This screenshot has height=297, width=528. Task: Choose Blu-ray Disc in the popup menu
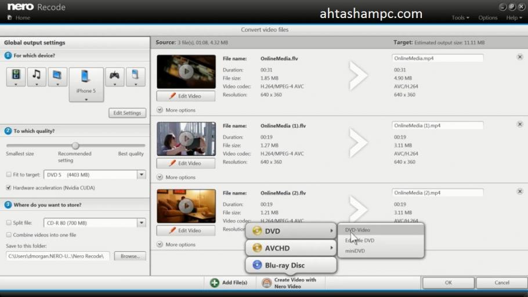click(291, 265)
